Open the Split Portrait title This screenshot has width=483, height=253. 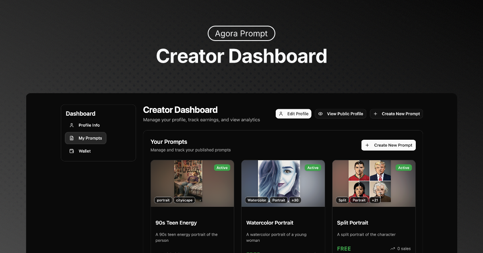(x=353, y=223)
